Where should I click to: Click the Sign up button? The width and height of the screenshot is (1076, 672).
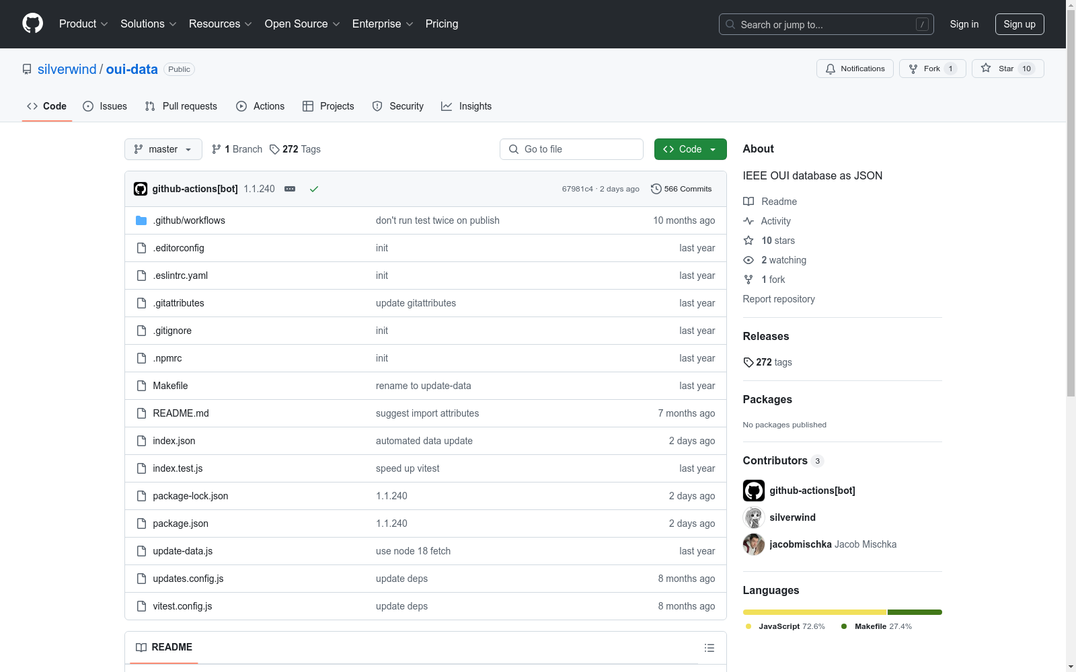(x=1019, y=24)
